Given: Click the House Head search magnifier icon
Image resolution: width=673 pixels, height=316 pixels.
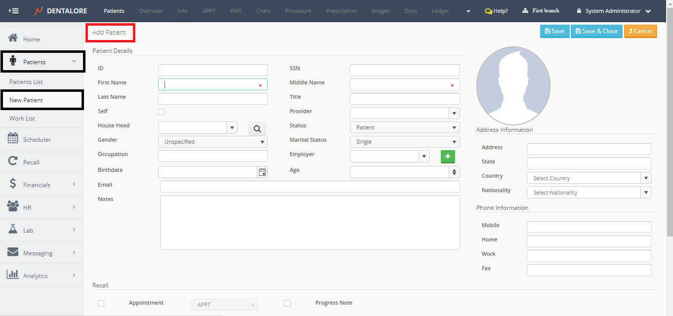Looking at the screenshot, I should click(257, 128).
